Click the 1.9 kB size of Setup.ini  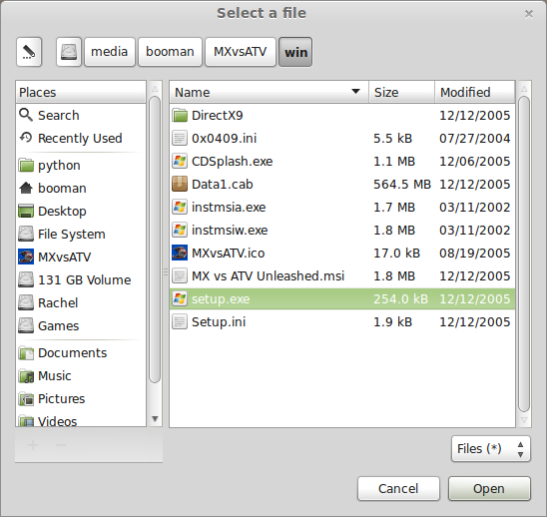click(x=393, y=322)
